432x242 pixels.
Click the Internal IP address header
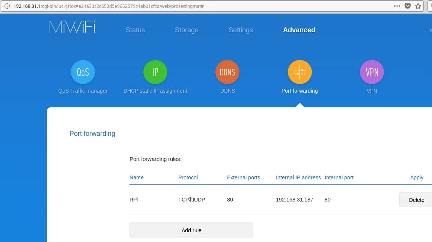coord(298,177)
